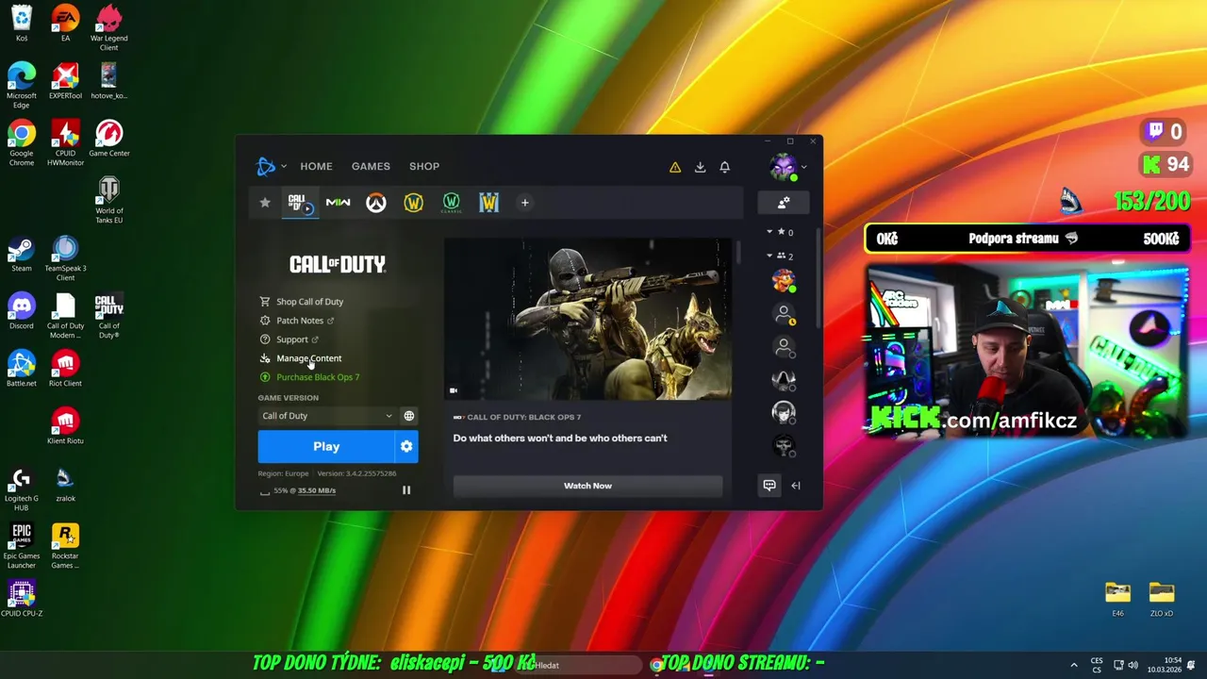
Task: Open the volume icon in system tray
Action: [x=1133, y=665]
